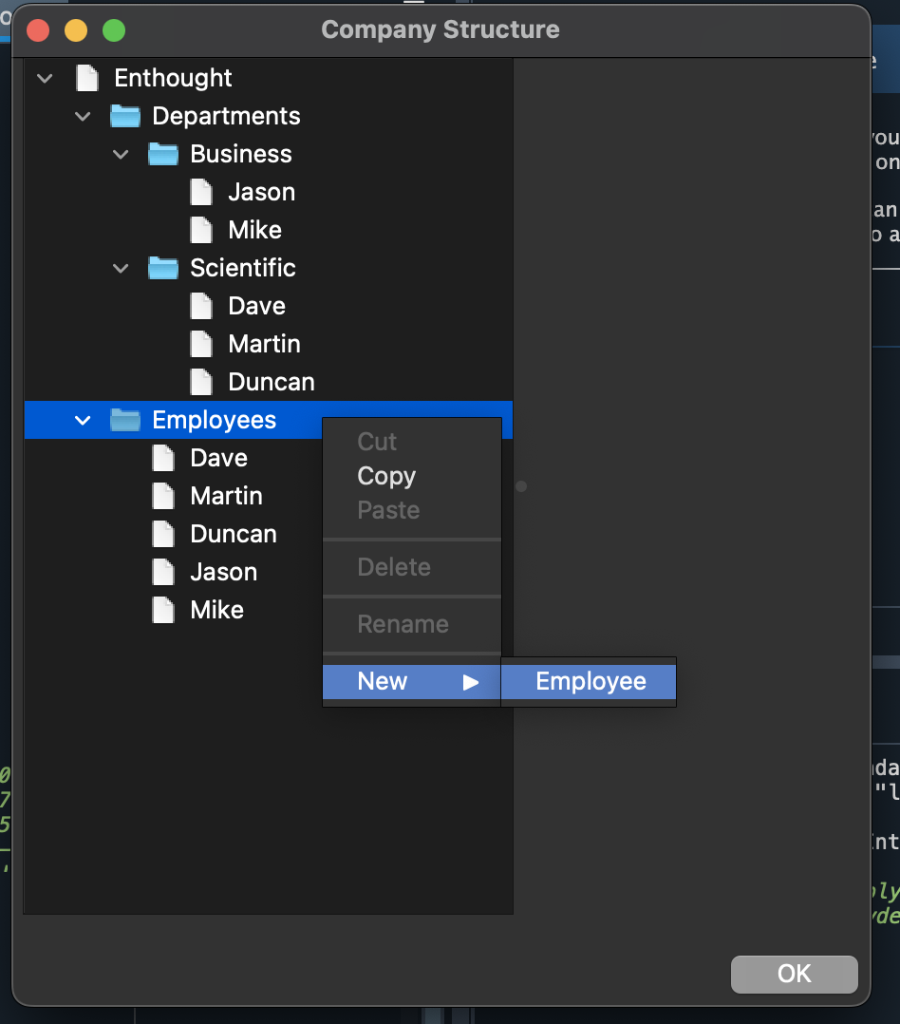Viewport: 900px width, 1024px height.
Task: Click the document icon beside Jason under Business
Action: point(200,191)
